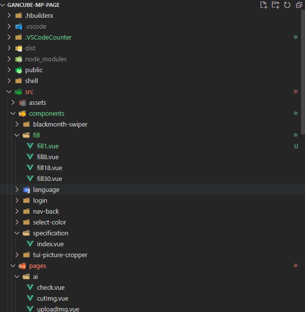Viewport: 305px width, 312px height.
Task: Click the select-color folder label
Action: coord(49,223)
